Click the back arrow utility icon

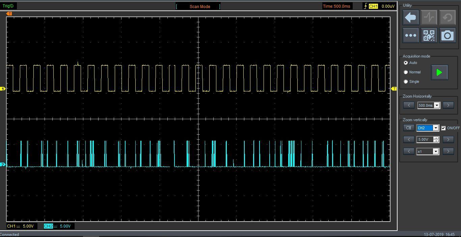point(411,18)
